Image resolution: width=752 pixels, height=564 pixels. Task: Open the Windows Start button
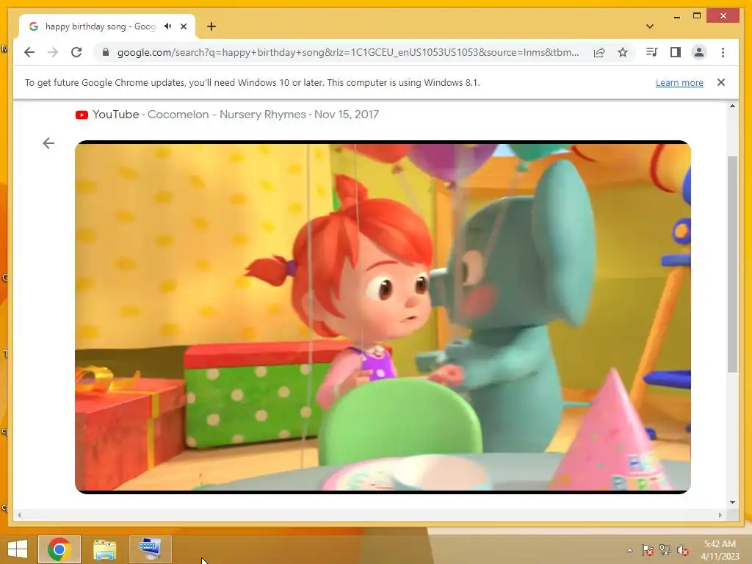pos(18,549)
